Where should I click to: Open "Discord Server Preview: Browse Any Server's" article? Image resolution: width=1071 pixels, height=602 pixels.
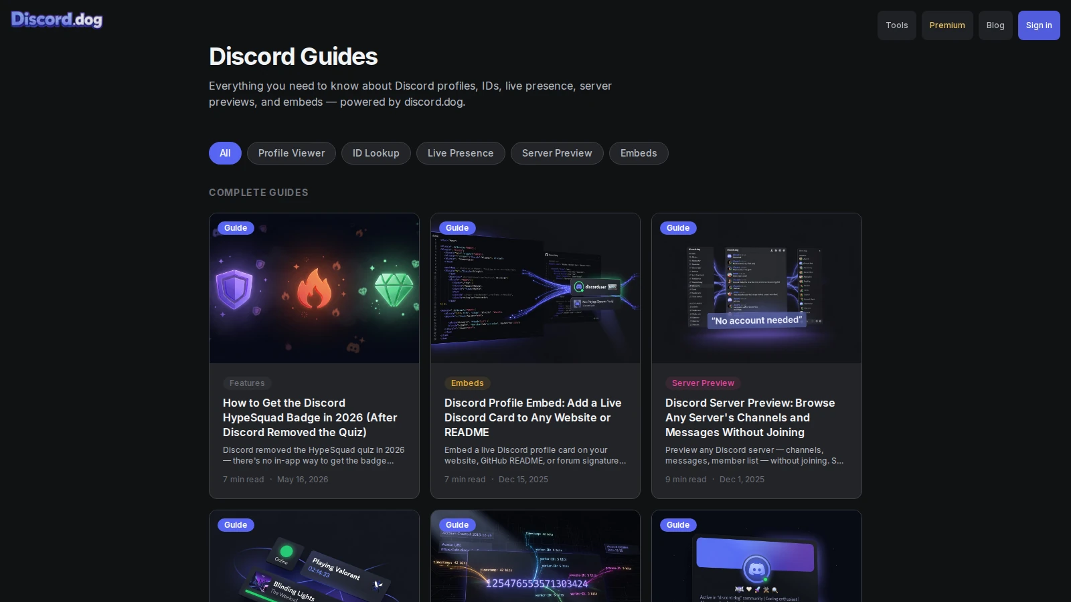(750, 417)
